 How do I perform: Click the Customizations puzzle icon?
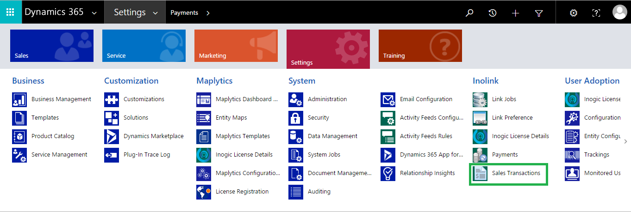point(112,99)
